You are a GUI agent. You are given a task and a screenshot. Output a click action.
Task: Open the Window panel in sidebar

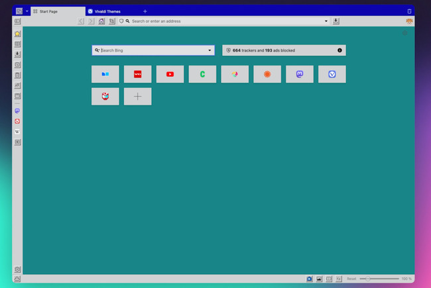[17, 96]
